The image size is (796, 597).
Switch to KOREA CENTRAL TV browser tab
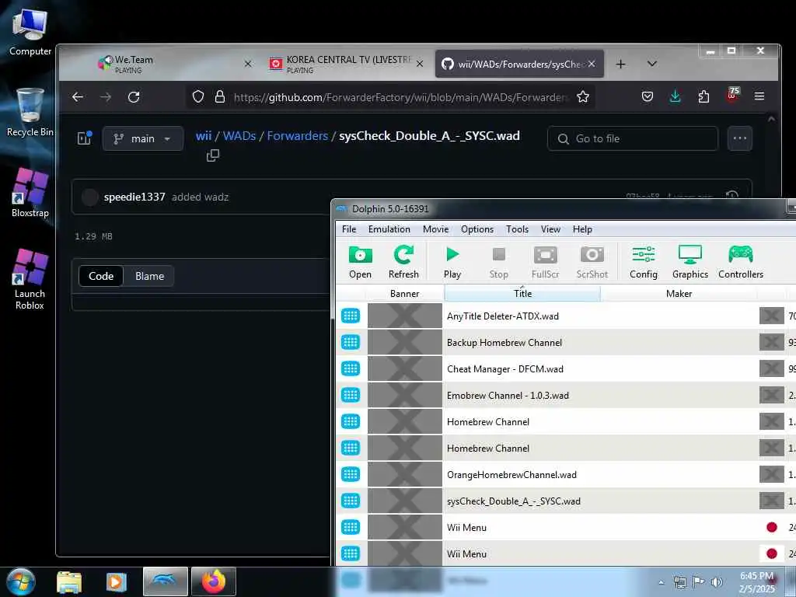pos(345,64)
